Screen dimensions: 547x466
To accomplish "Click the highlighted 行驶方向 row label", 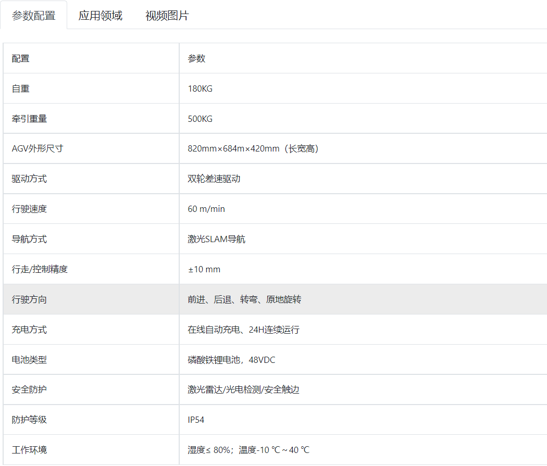I will click(x=30, y=299).
